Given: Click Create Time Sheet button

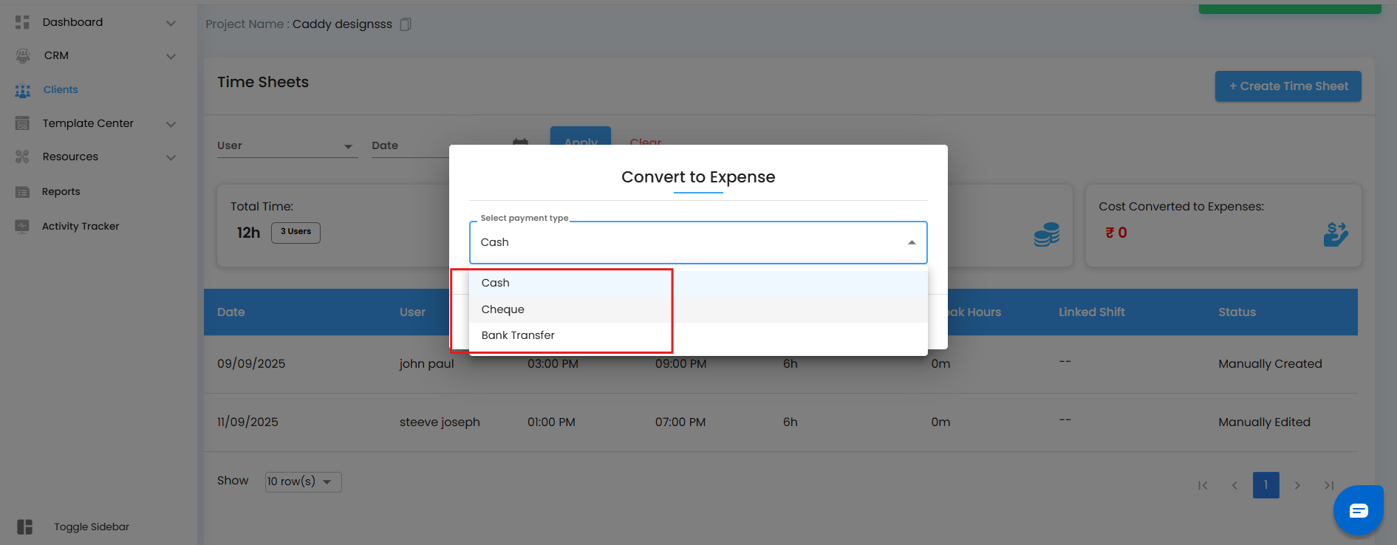Looking at the screenshot, I should 1288,86.
